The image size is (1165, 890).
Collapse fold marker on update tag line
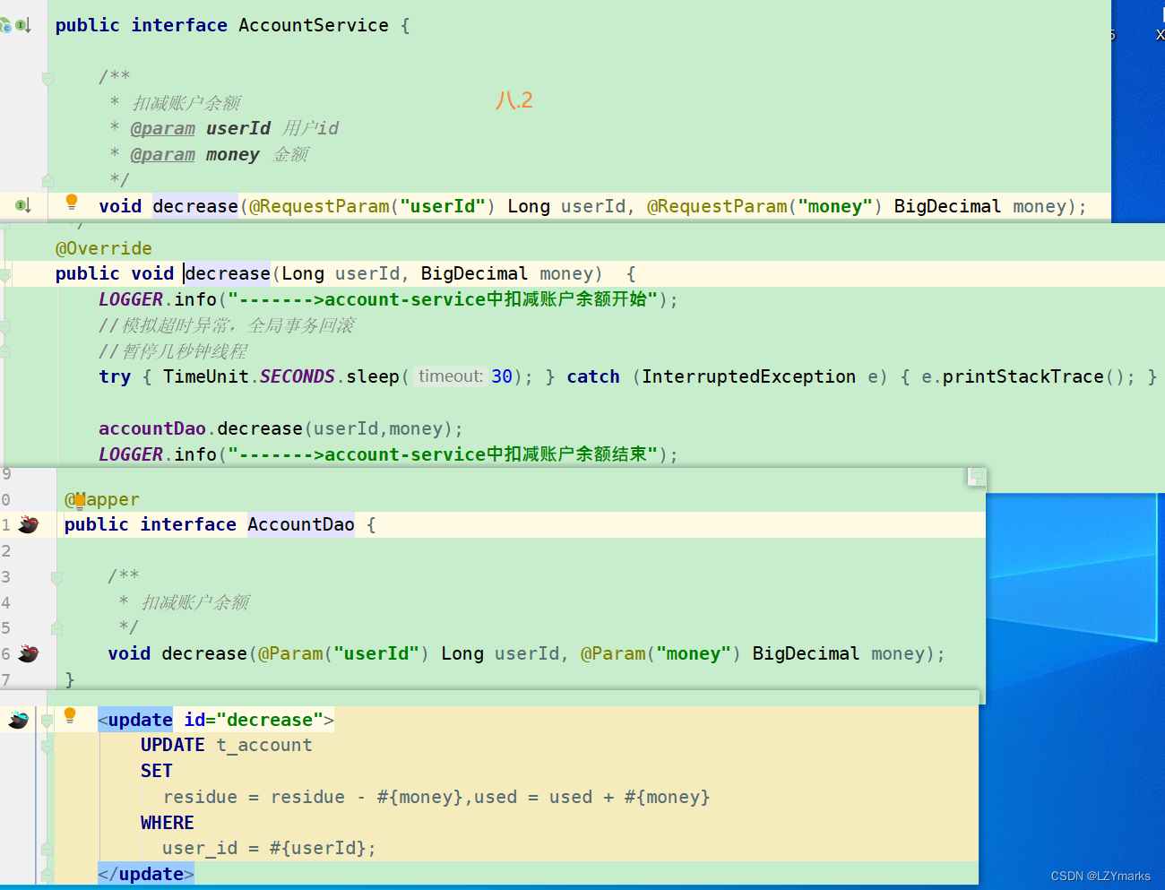point(47,720)
